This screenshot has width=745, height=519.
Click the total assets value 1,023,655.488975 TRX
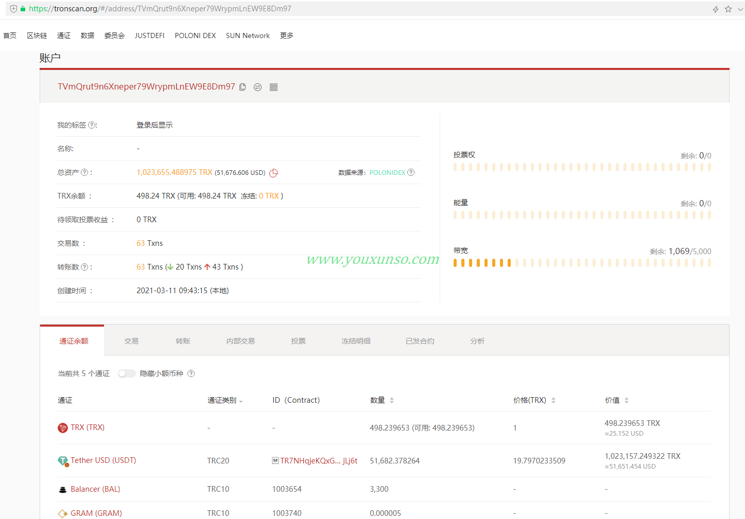pos(175,172)
